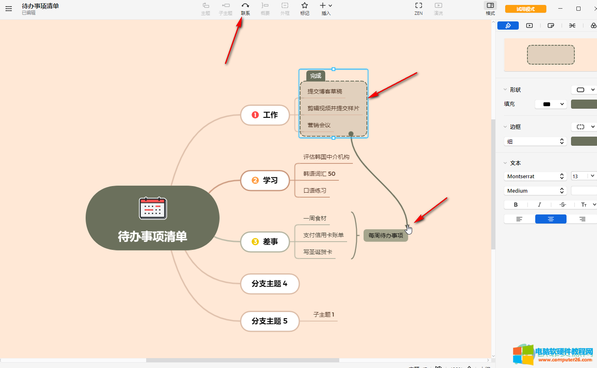Click the 主题 topic toolbar icon
The height and width of the screenshot is (368, 597).
pyautogui.click(x=205, y=9)
